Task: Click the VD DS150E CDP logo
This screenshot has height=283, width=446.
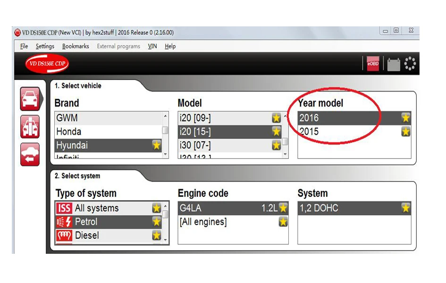Action: click(x=47, y=64)
